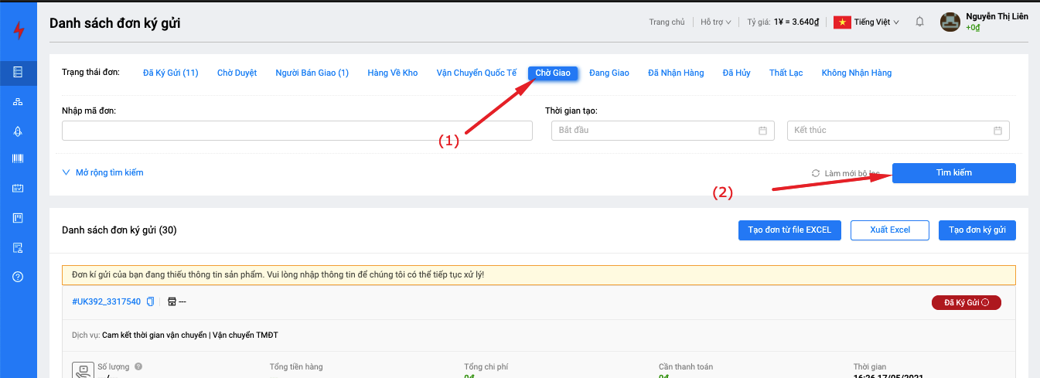Image resolution: width=1040 pixels, height=378 pixels.
Task: Open the board sidebar icon
Action: pos(18,218)
